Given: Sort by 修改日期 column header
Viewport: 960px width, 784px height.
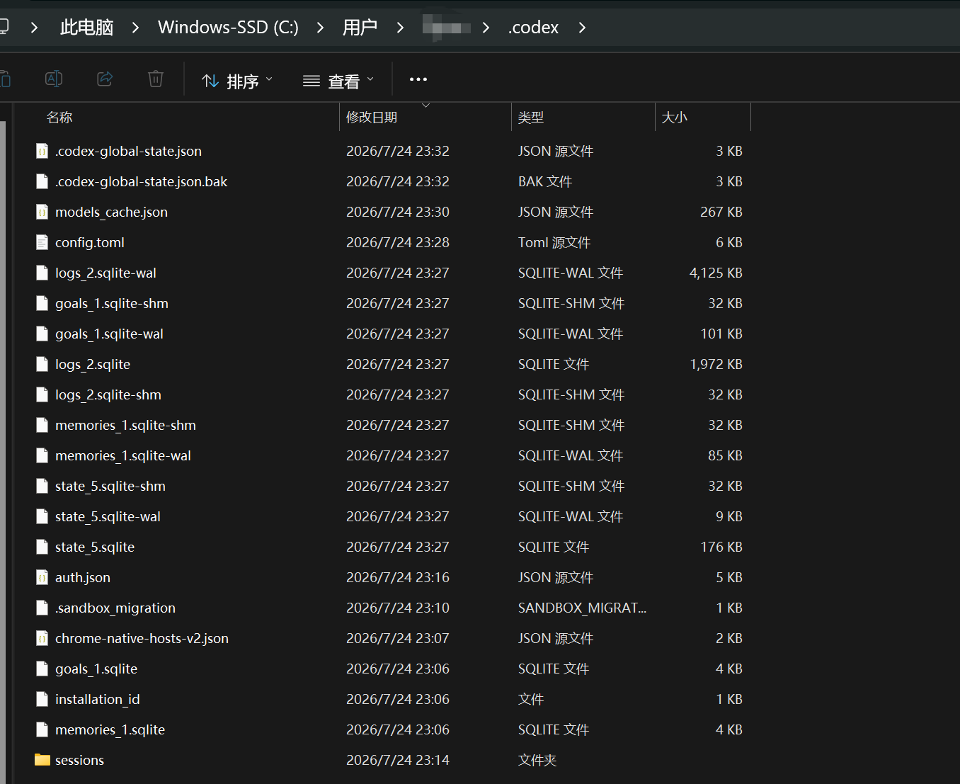Looking at the screenshot, I should (x=372, y=118).
